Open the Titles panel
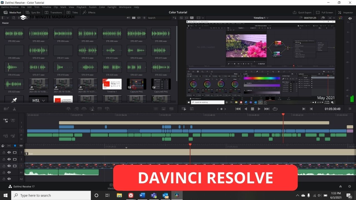Image resolution: width=356 pixels, height=200 pixels. click(x=72, y=12)
